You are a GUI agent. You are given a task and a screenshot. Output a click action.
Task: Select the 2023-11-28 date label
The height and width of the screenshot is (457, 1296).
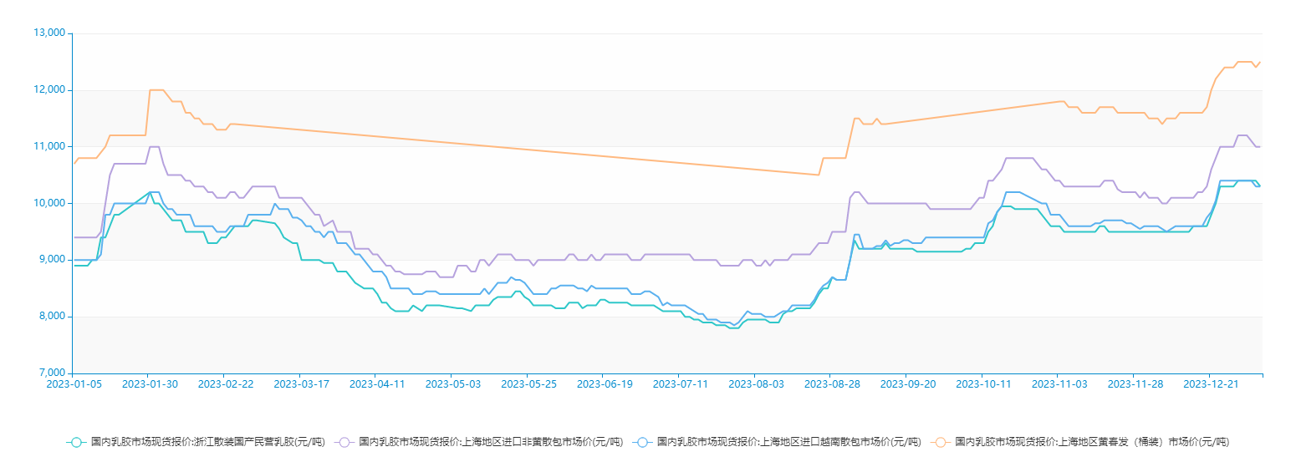point(1135,384)
